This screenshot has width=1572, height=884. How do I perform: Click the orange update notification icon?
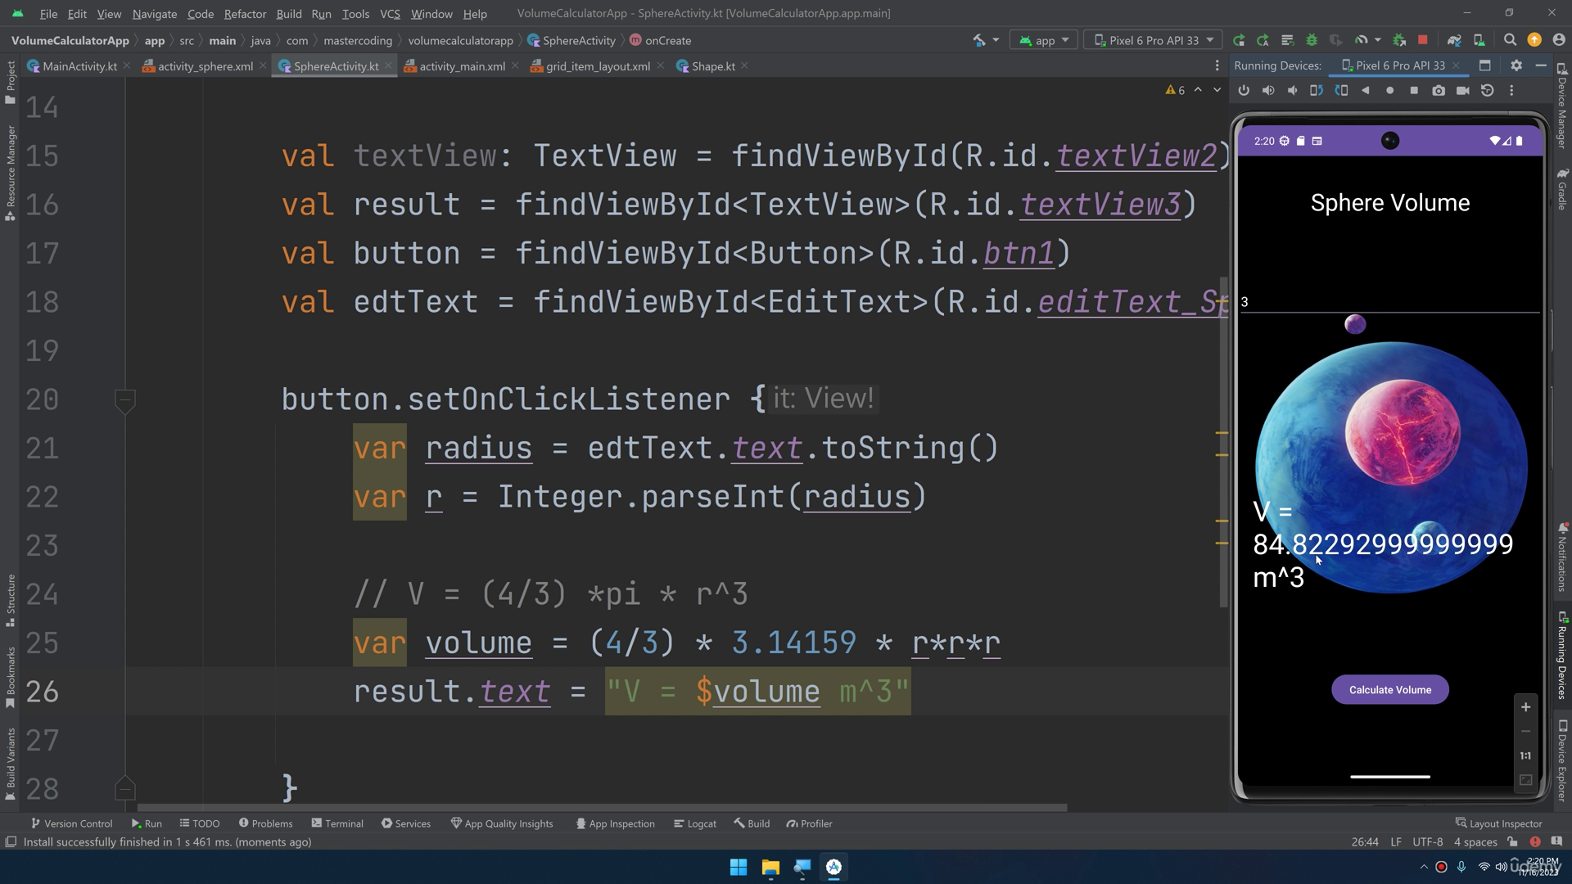[1534, 40]
